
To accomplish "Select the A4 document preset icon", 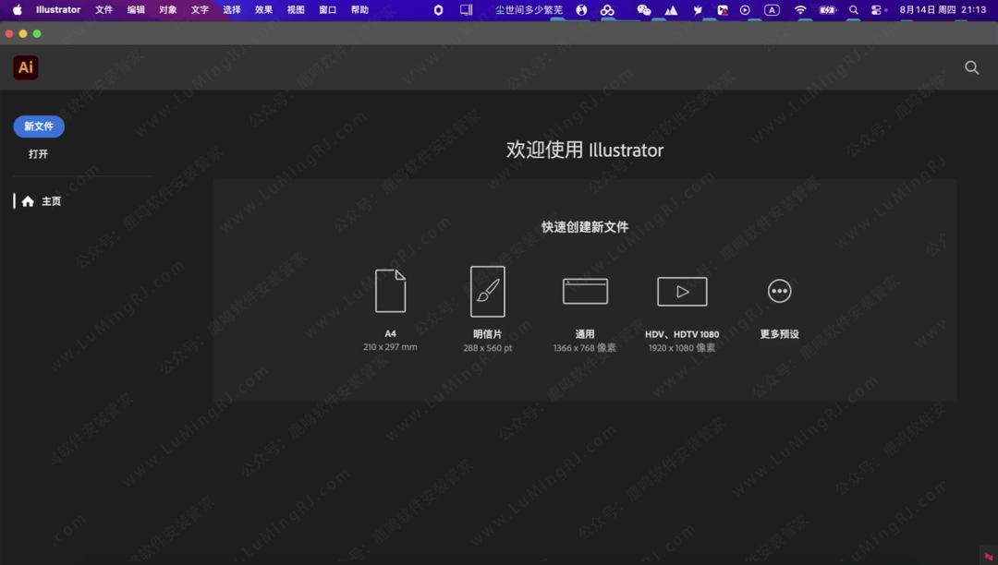I will pos(390,290).
